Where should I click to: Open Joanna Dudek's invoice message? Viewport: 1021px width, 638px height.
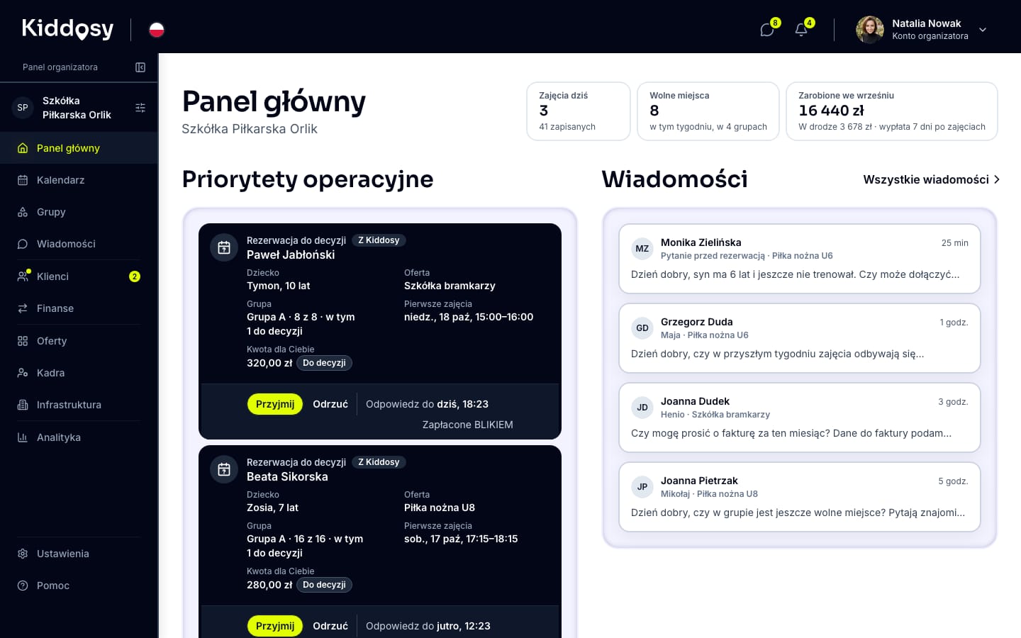tap(800, 418)
